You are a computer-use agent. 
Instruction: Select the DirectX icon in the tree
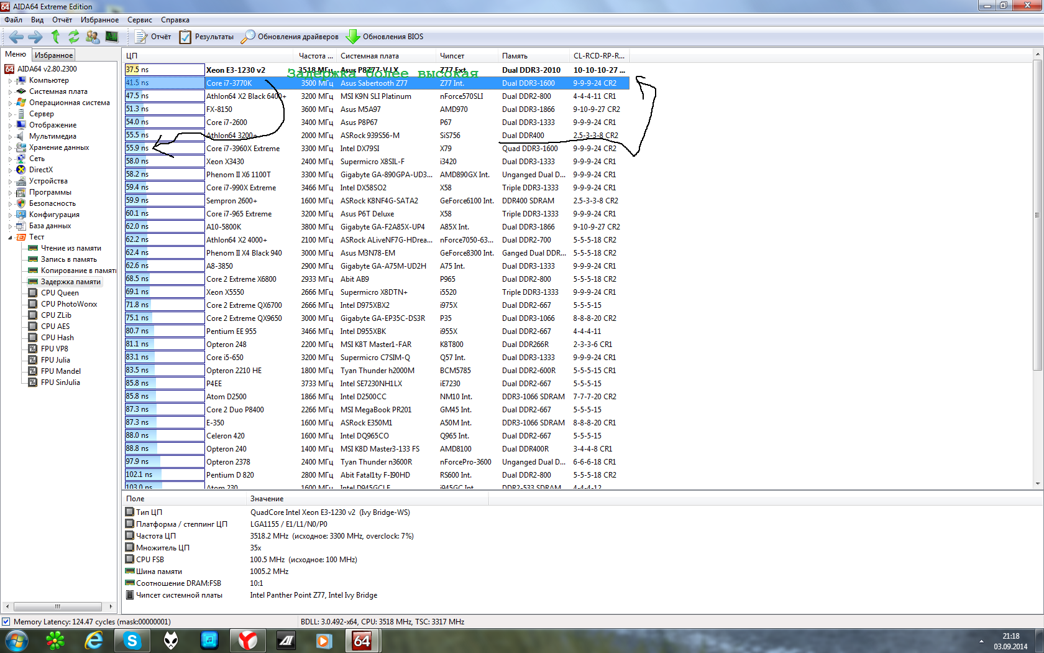pyautogui.click(x=21, y=170)
